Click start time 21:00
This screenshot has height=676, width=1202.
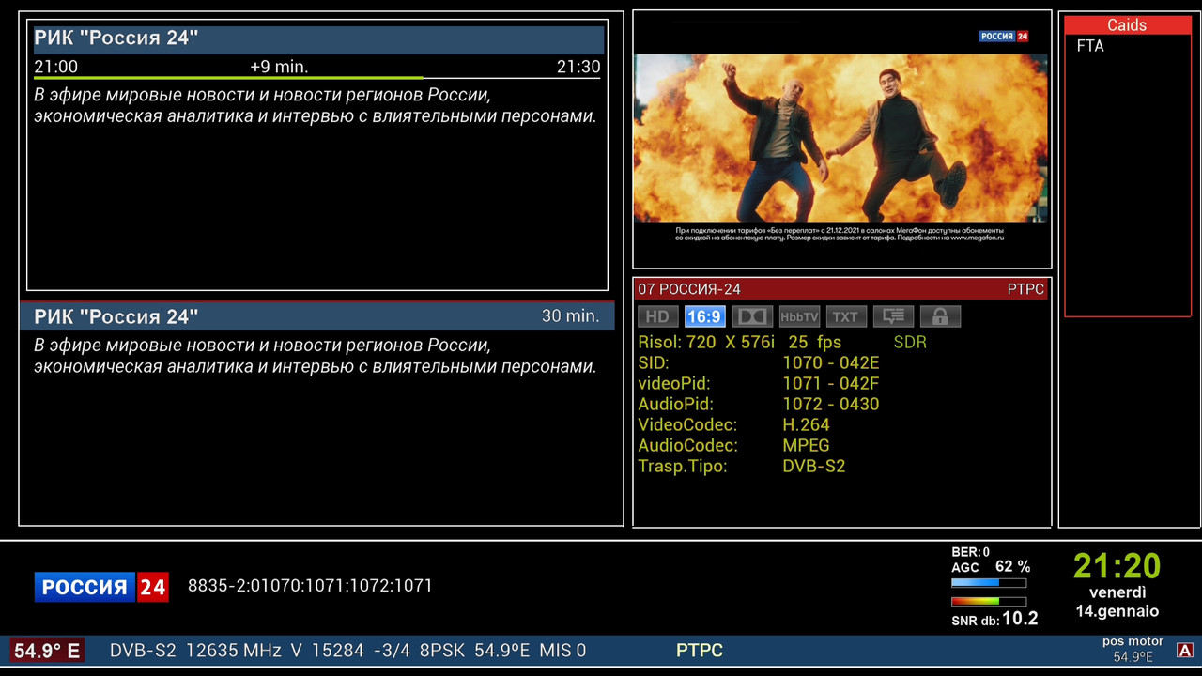click(56, 67)
